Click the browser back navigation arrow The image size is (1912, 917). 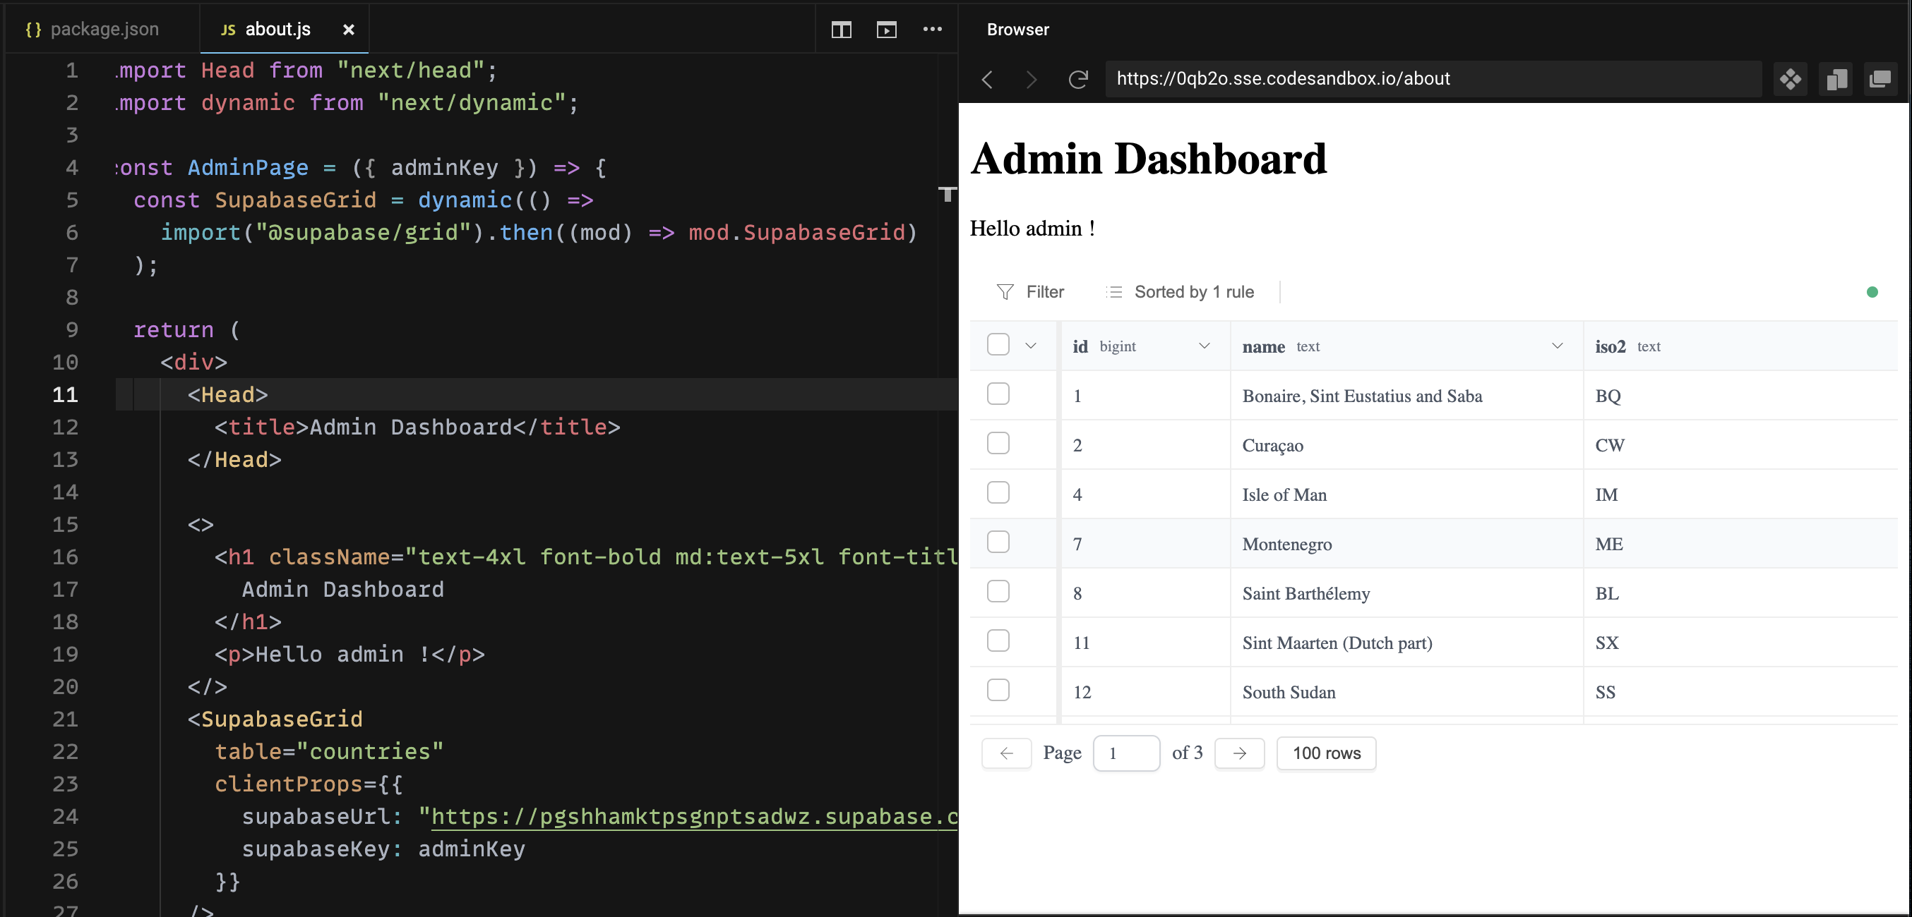pos(987,78)
